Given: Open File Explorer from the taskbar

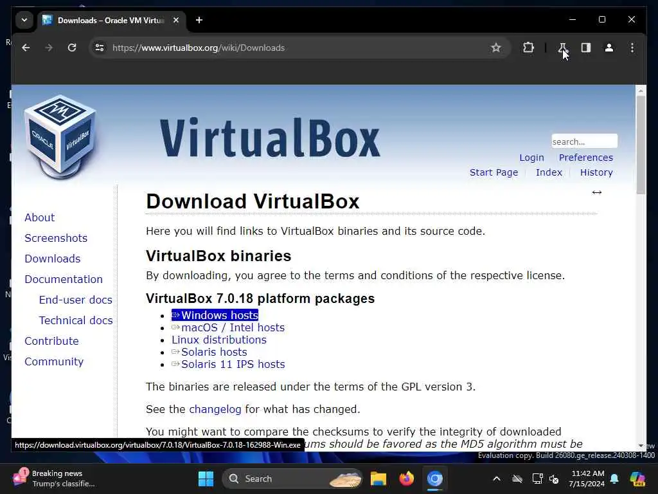Looking at the screenshot, I should (x=378, y=479).
